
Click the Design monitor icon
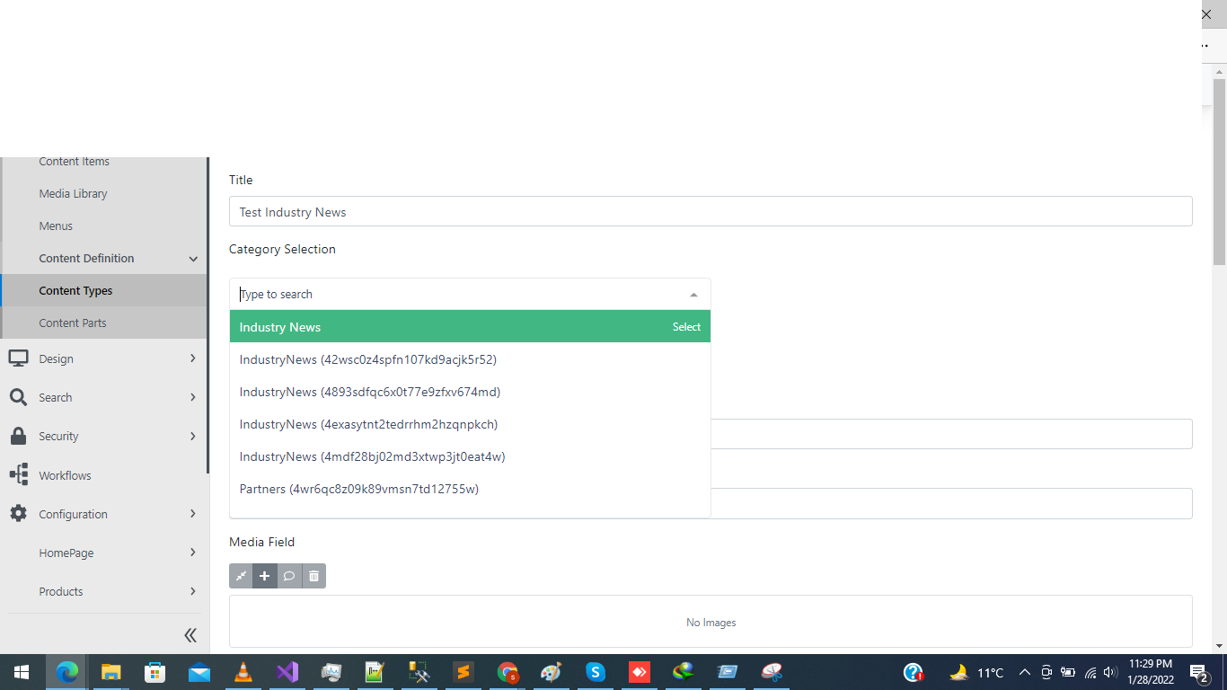pos(18,358)
